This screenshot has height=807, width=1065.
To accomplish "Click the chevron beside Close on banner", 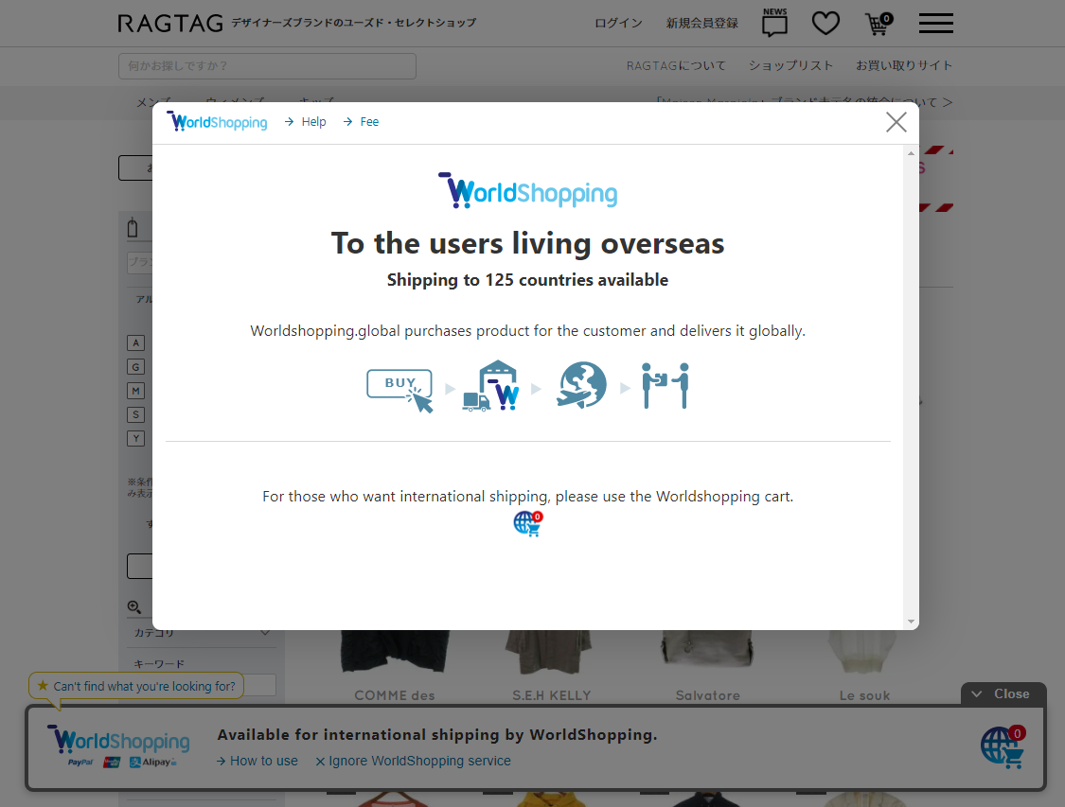I will pos(977,693).
